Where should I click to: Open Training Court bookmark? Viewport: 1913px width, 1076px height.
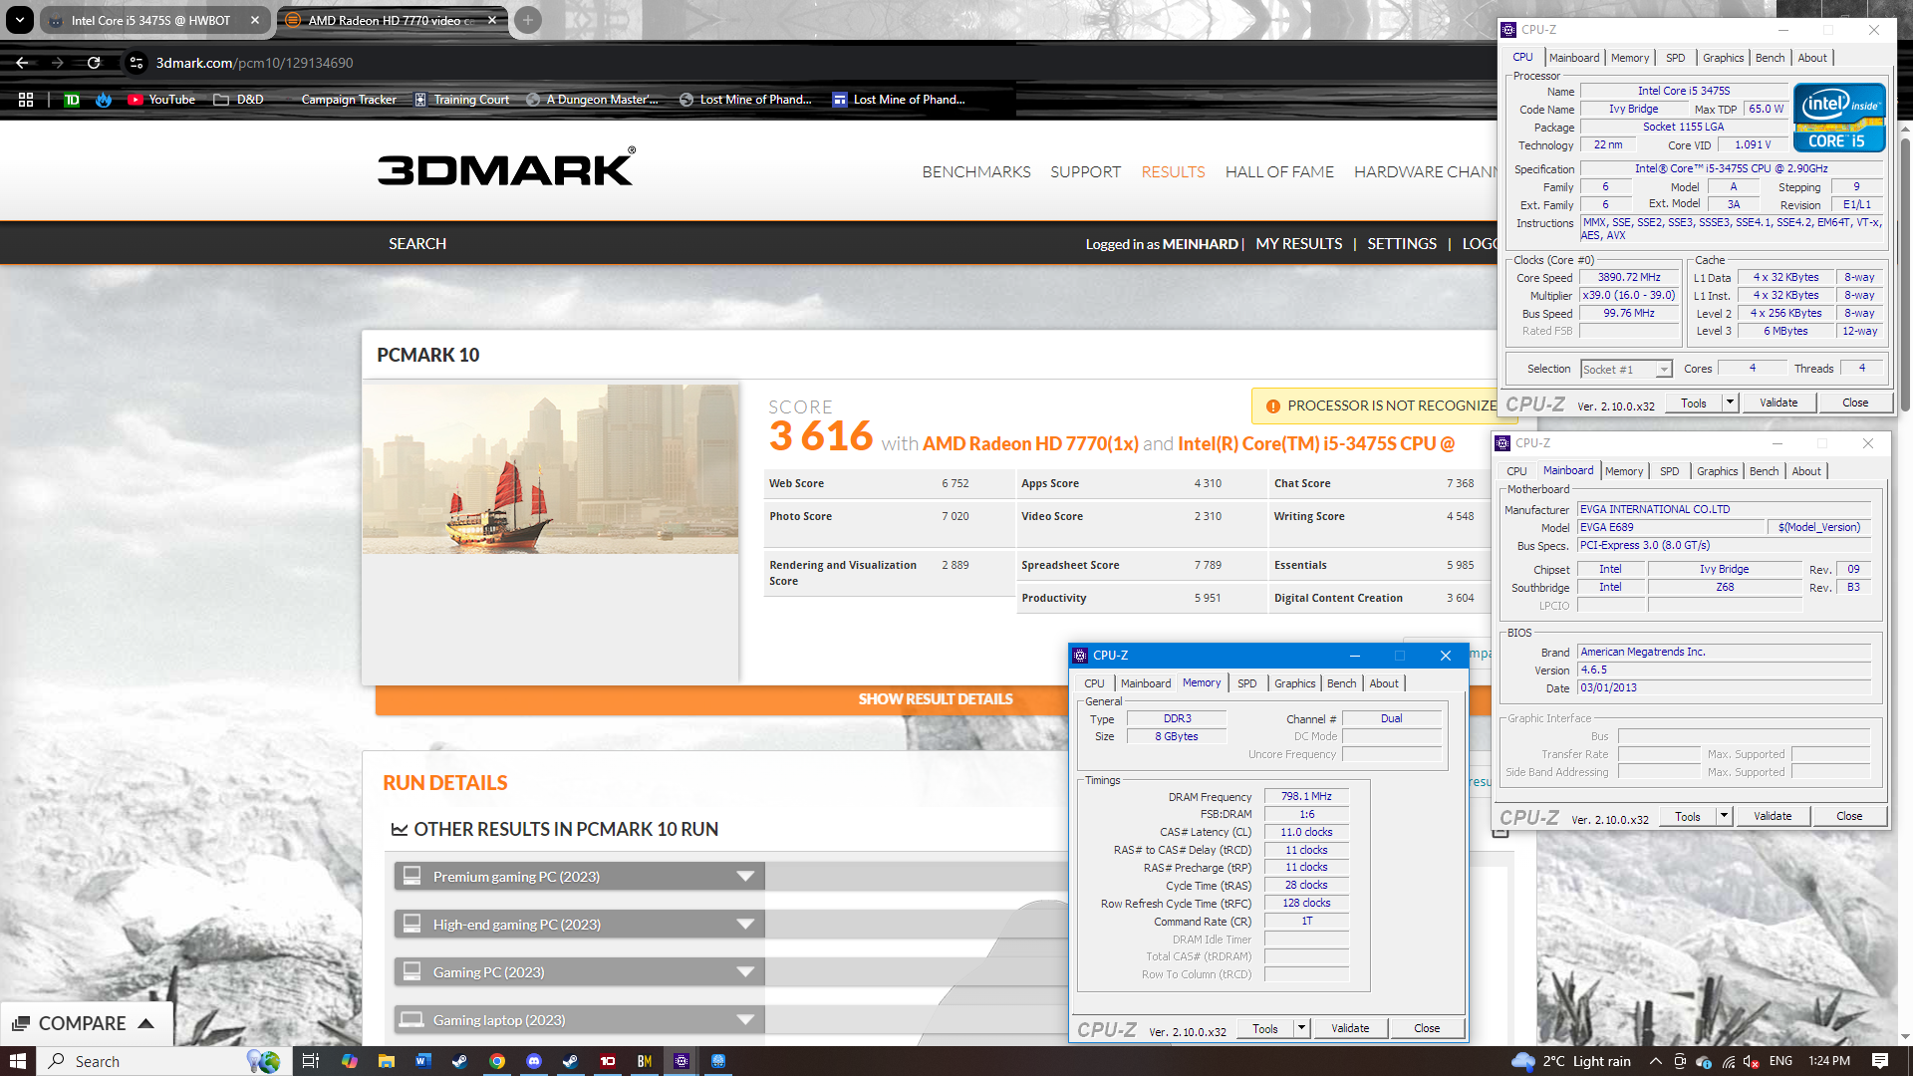click(x=461, y=100)
